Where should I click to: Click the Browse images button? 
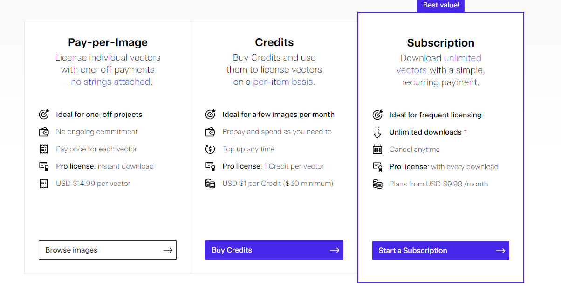[x=108, y=250]
